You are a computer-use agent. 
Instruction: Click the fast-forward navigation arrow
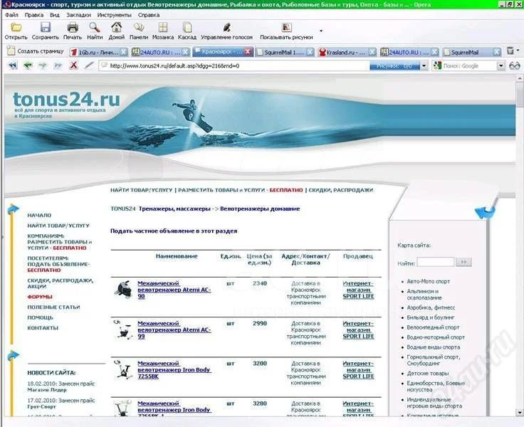58,65
